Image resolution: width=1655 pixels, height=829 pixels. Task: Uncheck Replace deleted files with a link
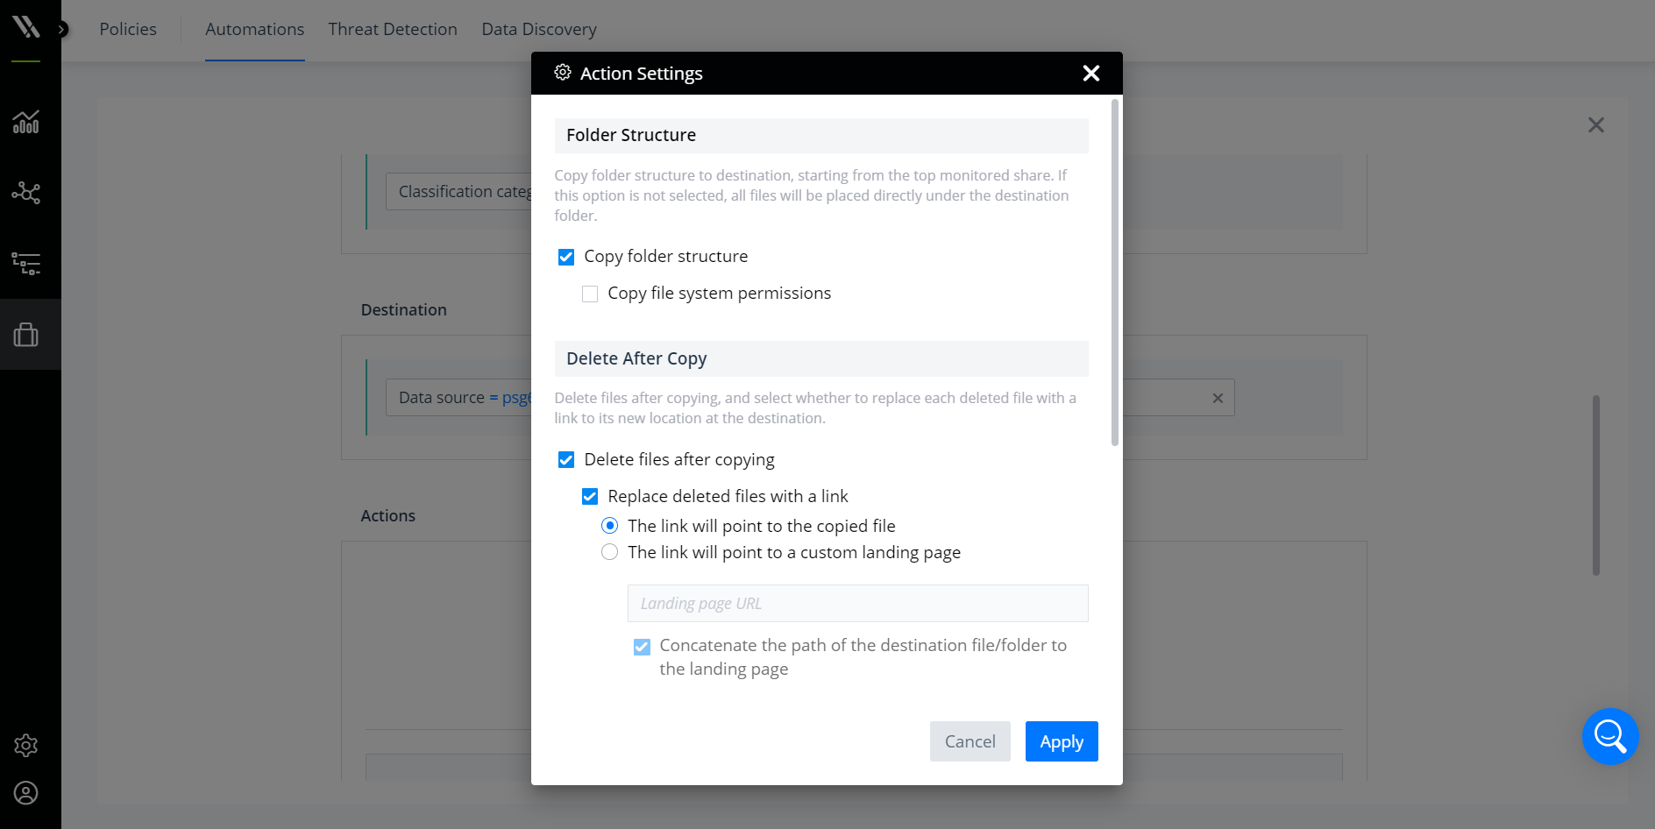click(x=590, y=496)
